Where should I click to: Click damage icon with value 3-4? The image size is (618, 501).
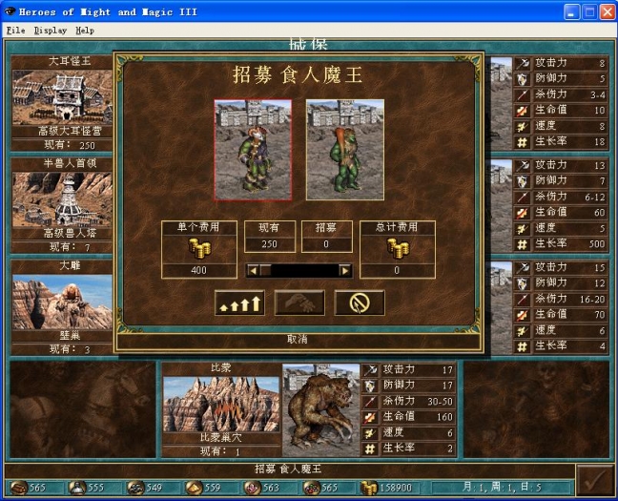tap(523, 94)
